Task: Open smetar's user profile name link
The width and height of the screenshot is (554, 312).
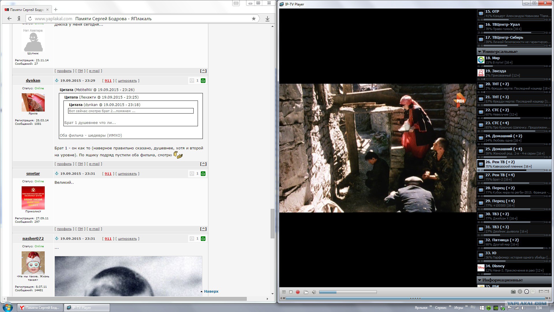Action: (33, 174)
